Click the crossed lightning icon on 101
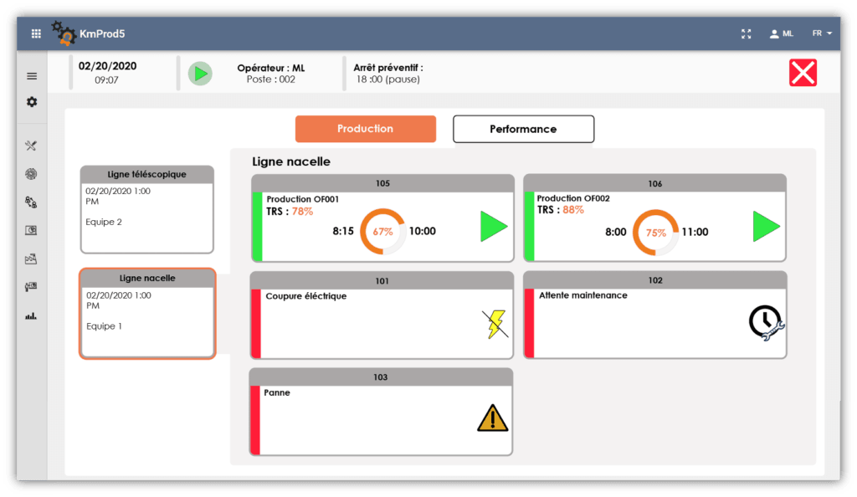857x497 pixels. 495,325
